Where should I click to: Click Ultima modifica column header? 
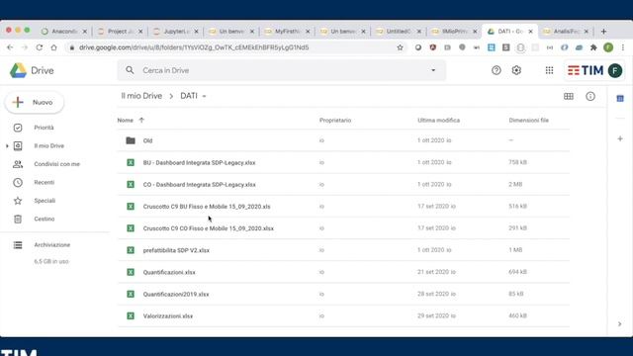(438, 121)
